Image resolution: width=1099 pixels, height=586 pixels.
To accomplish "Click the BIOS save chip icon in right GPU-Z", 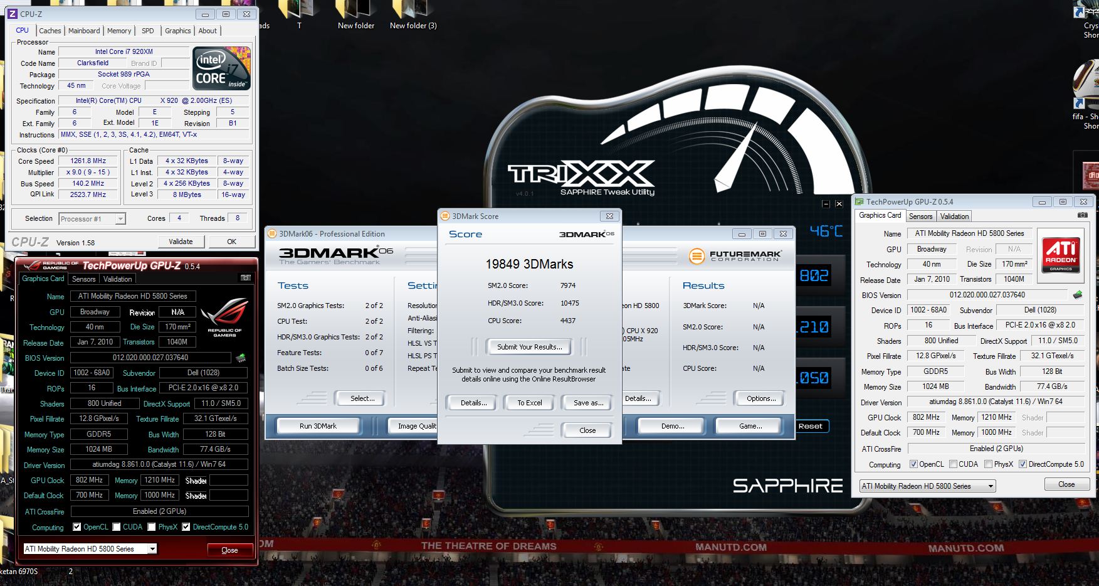I will 1078,294.
